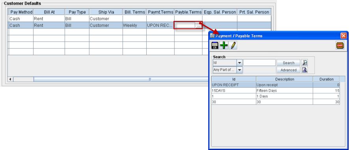Image resolution: width=349 pixels, height=150 pixels.
Task: Click the Description column header
Action: tap(285, 79)
